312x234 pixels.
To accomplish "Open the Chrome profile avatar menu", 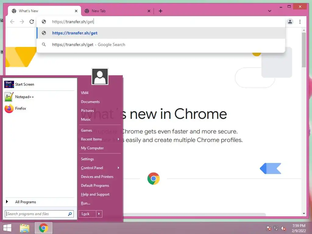I will tap(290, 22).
